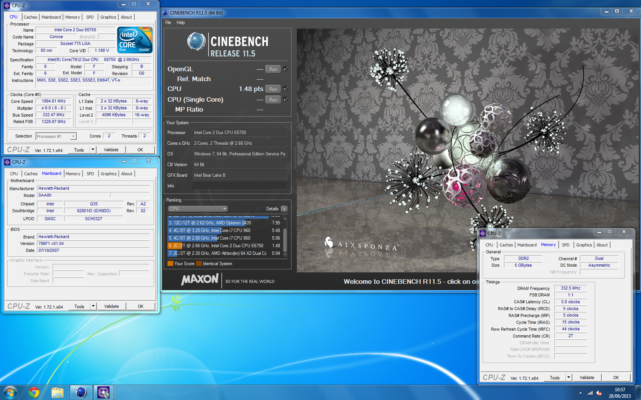The image size is (641, 400).
Task: Click the top CPU-Z title bar chip icon
Action: click(7, 6)
